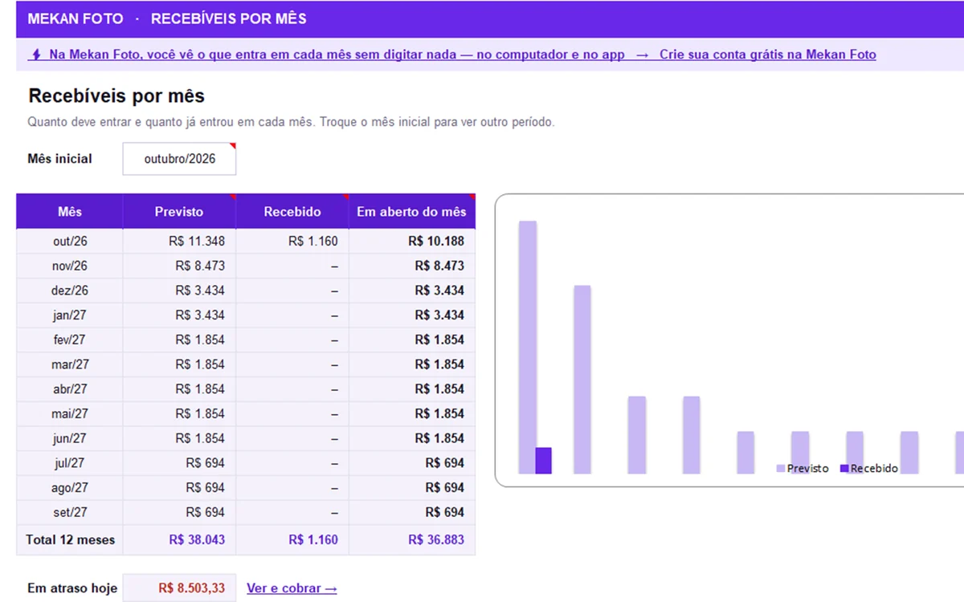Select the 'out/26' month cell
964x602 pixels.
[x=70, y=242]
